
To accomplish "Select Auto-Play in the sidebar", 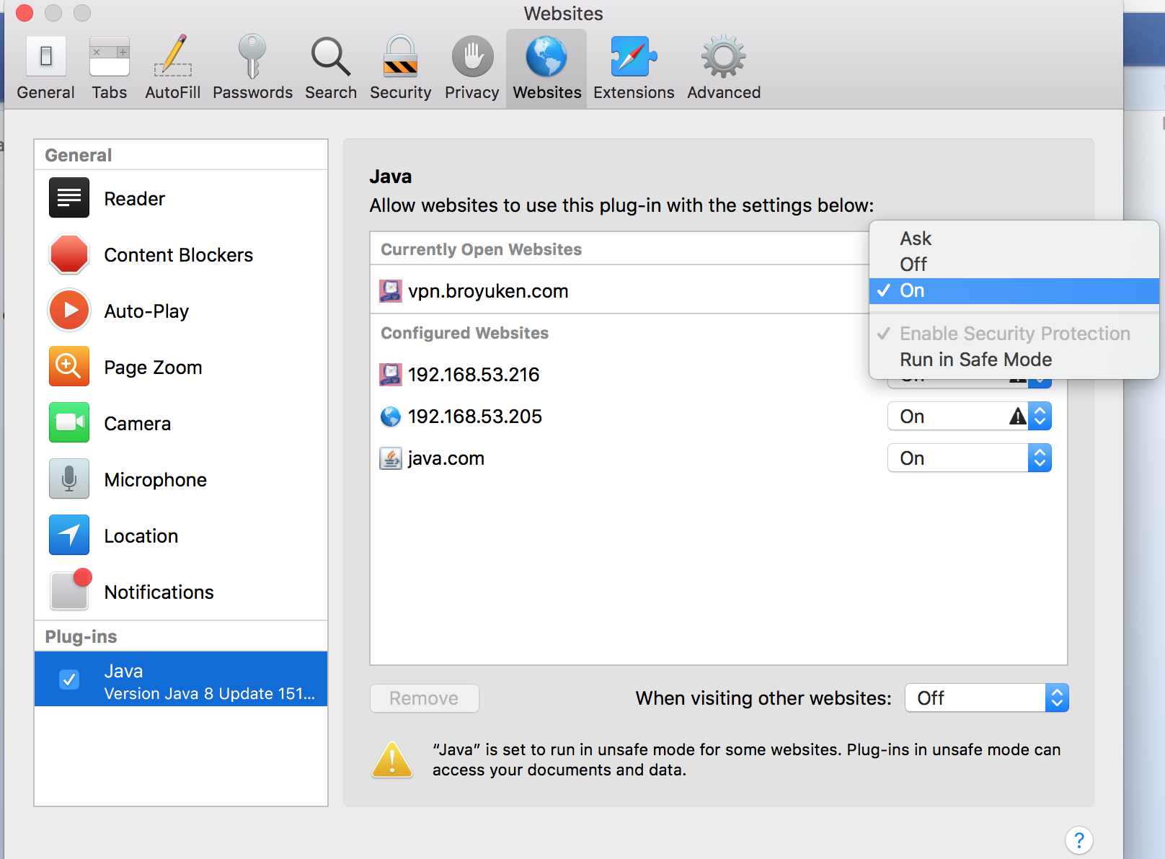I will 181,311.
